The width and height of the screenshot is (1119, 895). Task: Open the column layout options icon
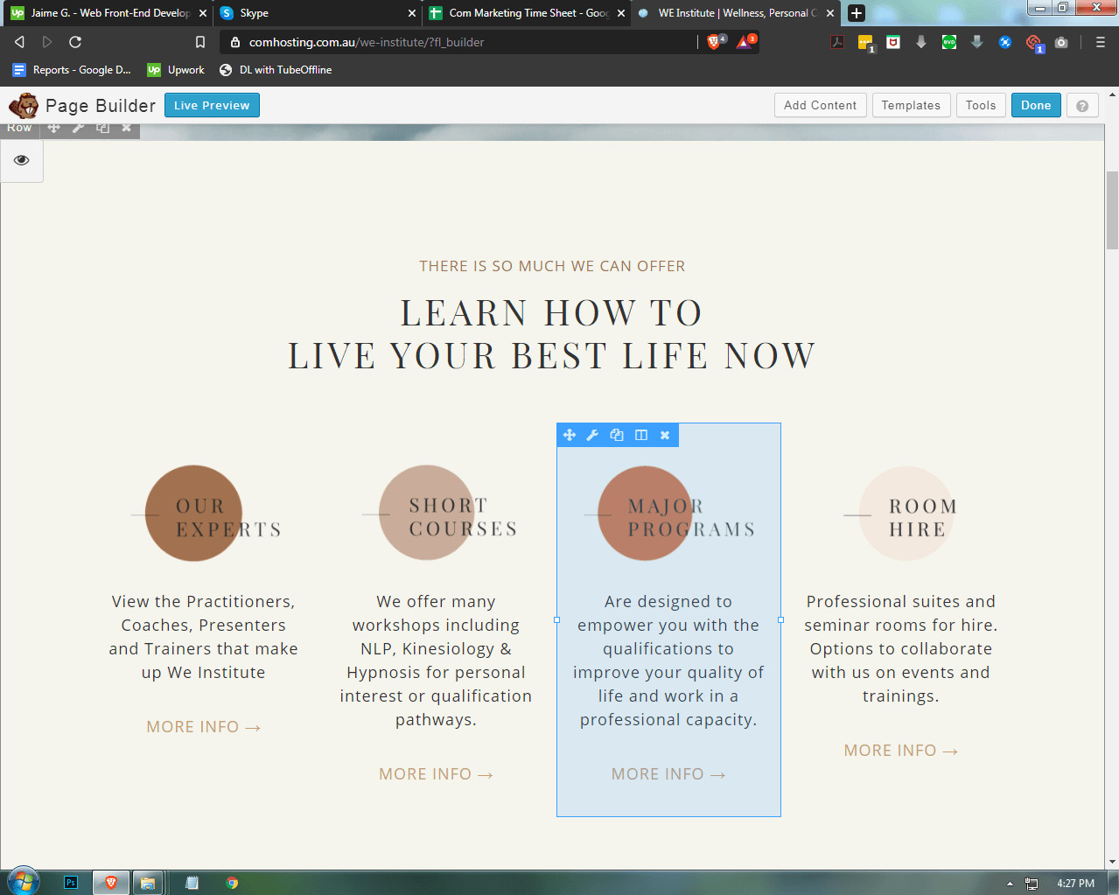(641, 435)
